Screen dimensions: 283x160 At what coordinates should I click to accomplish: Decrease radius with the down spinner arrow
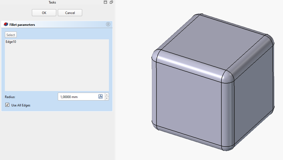point(107,99)
